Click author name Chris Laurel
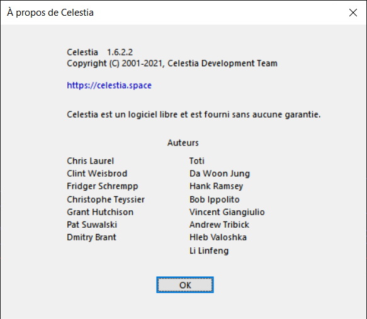The height and width of the screenshot is (319, 367). pyautogui.click(x=91, y=161)
